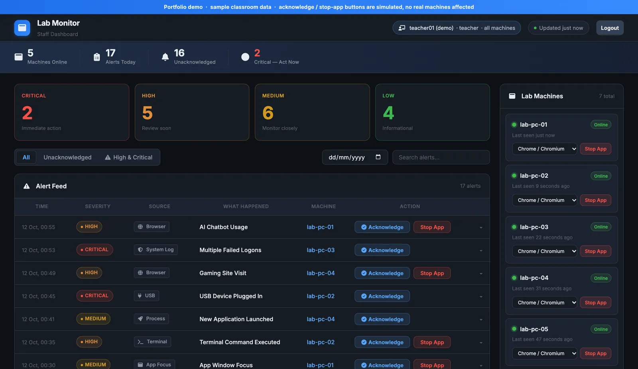Click the System Log source tag
Screen dimensions: 638x369
pyautogui.click(x=156, y=249)
